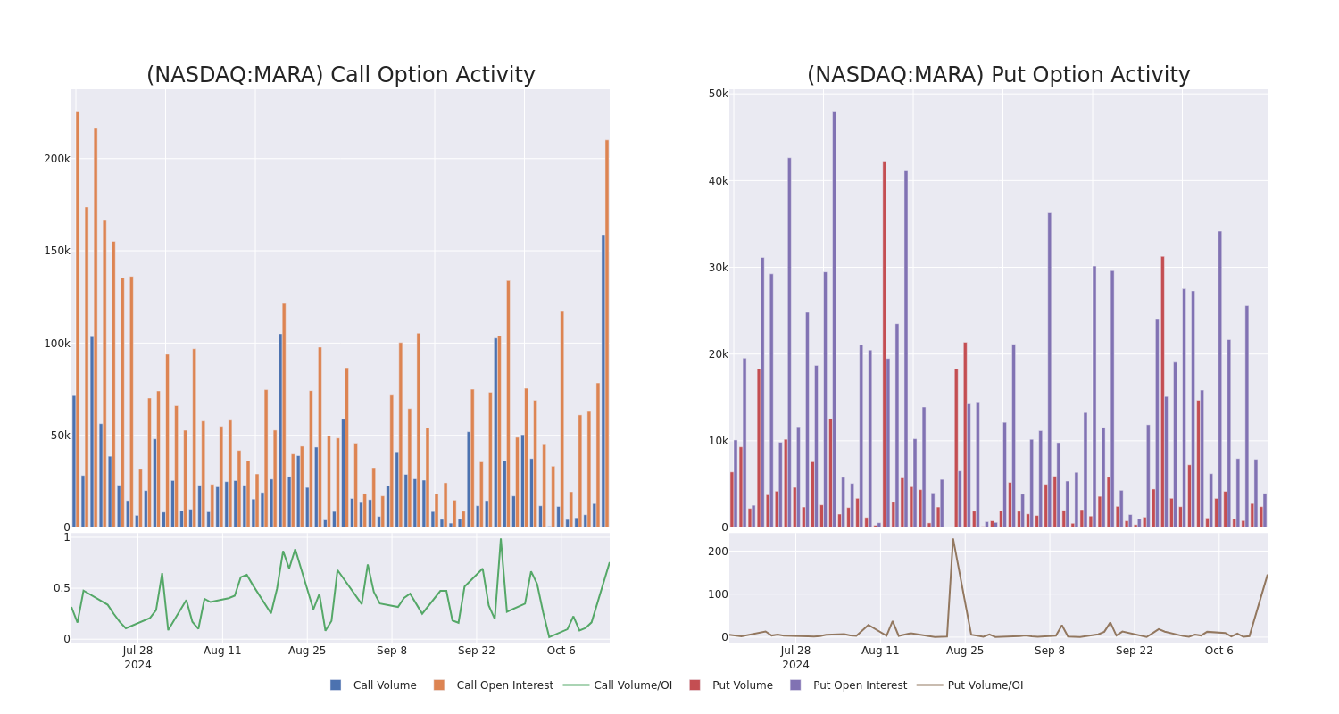1339x714 pixels.
Task: Click Oct 6 date label under put chart
Action: click(1219, 651)
